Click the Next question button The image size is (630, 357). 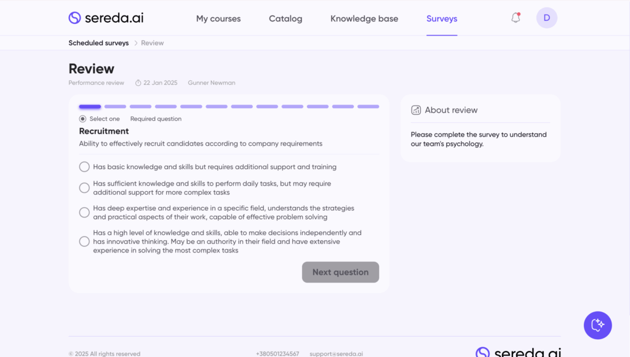(x=340, y=272)
